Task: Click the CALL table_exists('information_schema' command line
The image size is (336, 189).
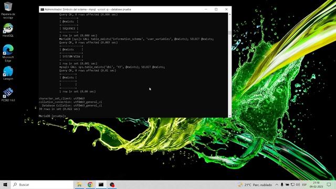Action: pyautogui.click(x=136, y=39)
